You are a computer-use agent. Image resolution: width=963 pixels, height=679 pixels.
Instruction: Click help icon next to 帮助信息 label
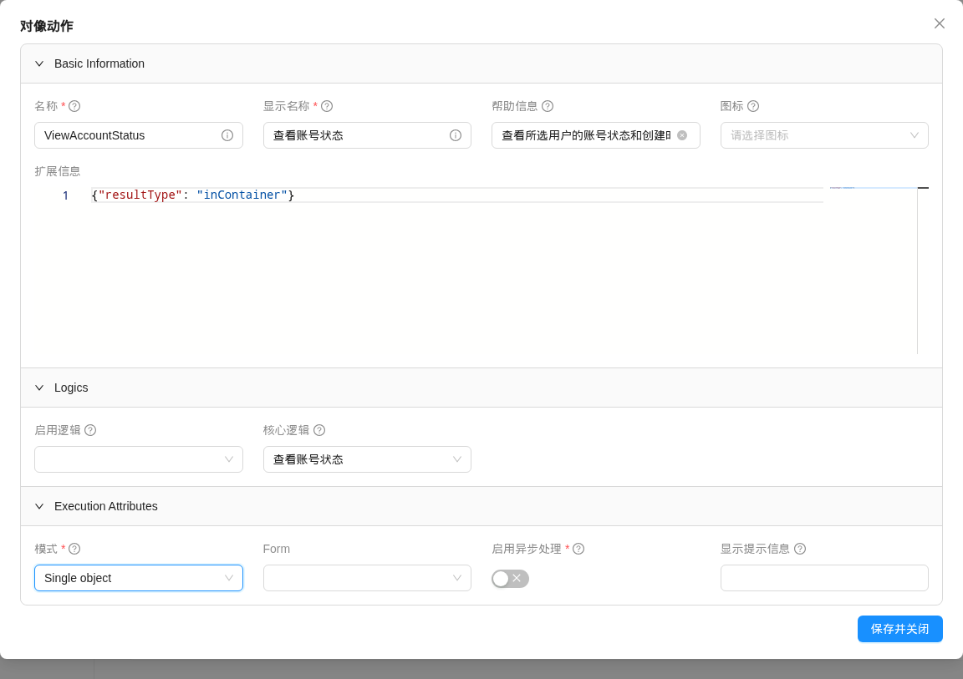click(x=548, y=106)
